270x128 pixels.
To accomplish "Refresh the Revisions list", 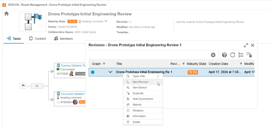I will click(232, 55).
